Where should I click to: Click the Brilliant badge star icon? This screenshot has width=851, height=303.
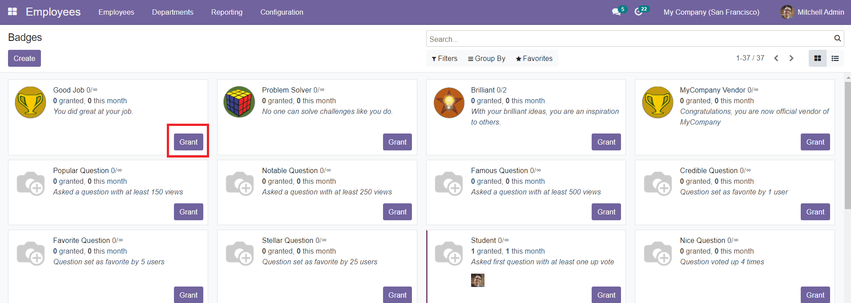tap(448, 102)
